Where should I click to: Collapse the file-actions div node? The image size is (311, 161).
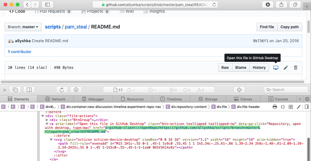(x=43, y=116)
